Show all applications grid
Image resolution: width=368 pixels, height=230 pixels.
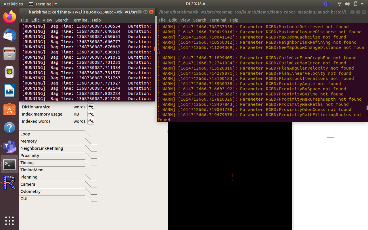tap(9, 221)
